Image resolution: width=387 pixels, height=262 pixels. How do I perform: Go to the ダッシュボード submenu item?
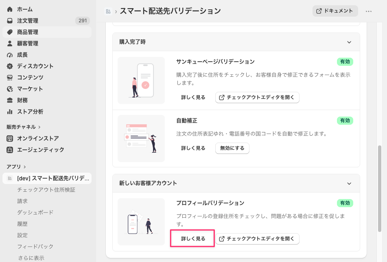coord(35,212)
